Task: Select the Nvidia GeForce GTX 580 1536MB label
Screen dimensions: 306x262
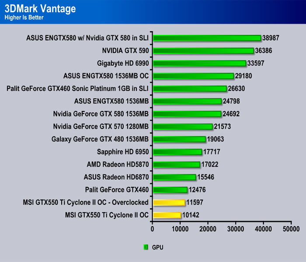Action: click(x=101, y=114)
